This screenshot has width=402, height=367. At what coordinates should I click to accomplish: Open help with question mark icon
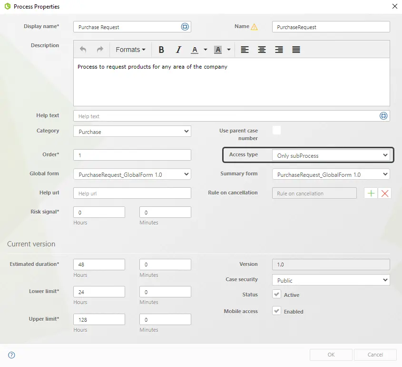11,355
